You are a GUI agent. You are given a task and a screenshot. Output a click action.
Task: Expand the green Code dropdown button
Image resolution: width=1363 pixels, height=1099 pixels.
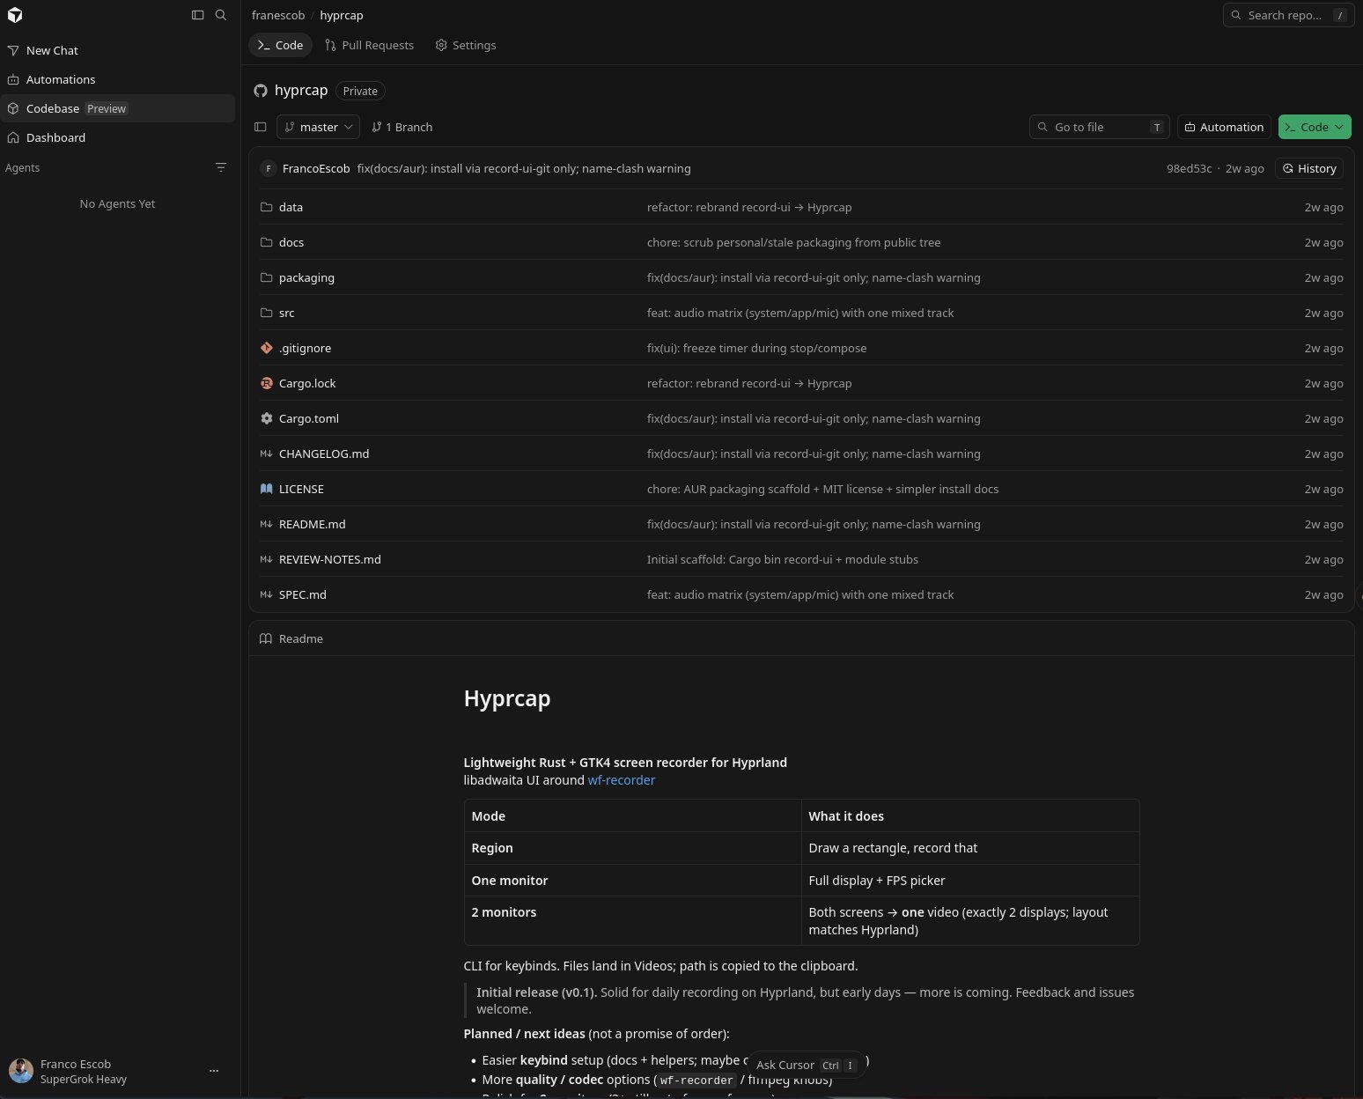[1315, 127]
